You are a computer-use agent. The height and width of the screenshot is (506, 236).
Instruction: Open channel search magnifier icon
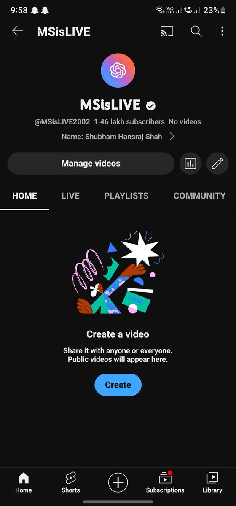point(196,31)
